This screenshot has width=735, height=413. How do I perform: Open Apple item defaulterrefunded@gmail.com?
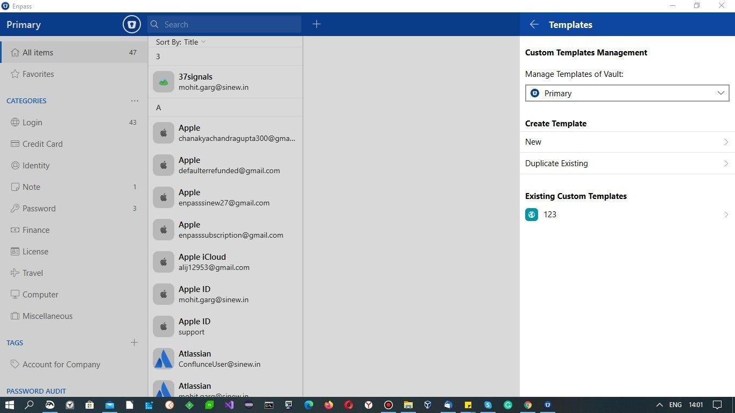coord(225,165)
